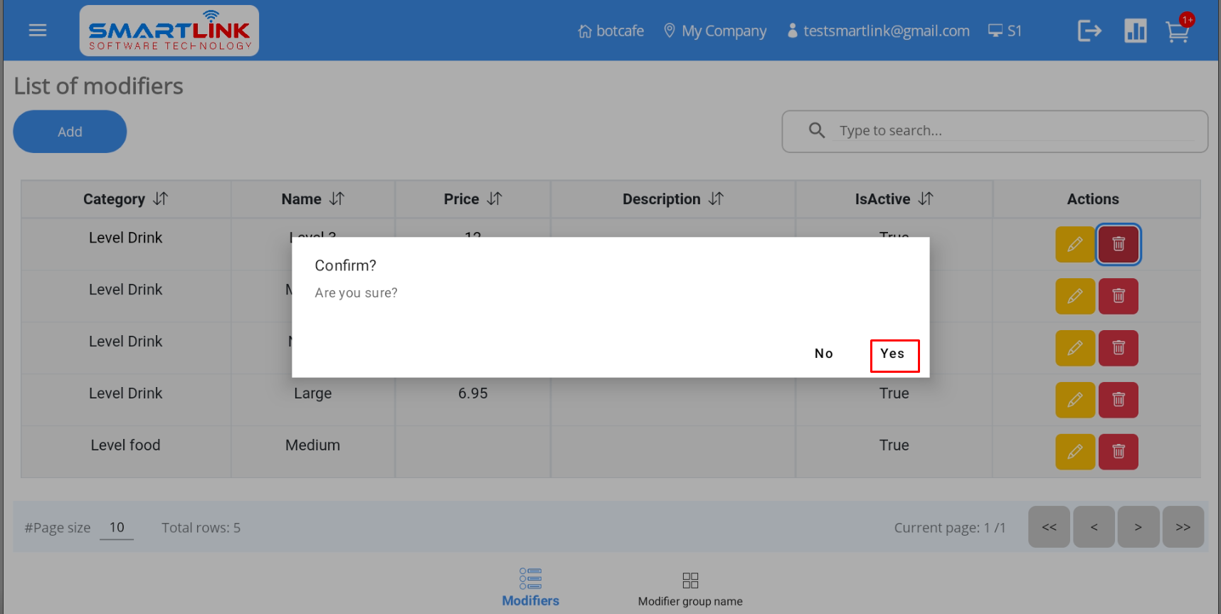Image resolution: width=1221 pixels, height=614 pixels.
Task: Open the shopping cart icon
Action: [1177, 32]
